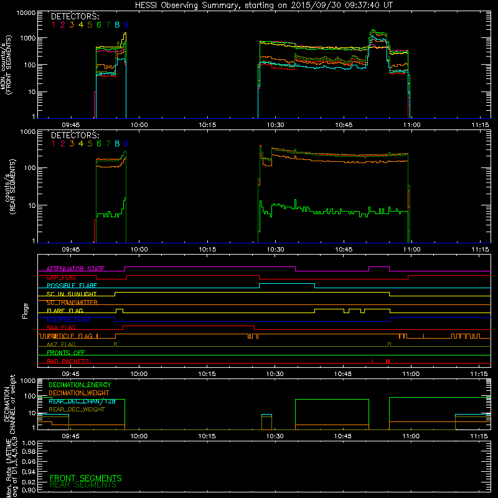The image size is (498, 498).
Task: Click the 11:15 tick under the decimation plot
Action: [x=479, y=436]
